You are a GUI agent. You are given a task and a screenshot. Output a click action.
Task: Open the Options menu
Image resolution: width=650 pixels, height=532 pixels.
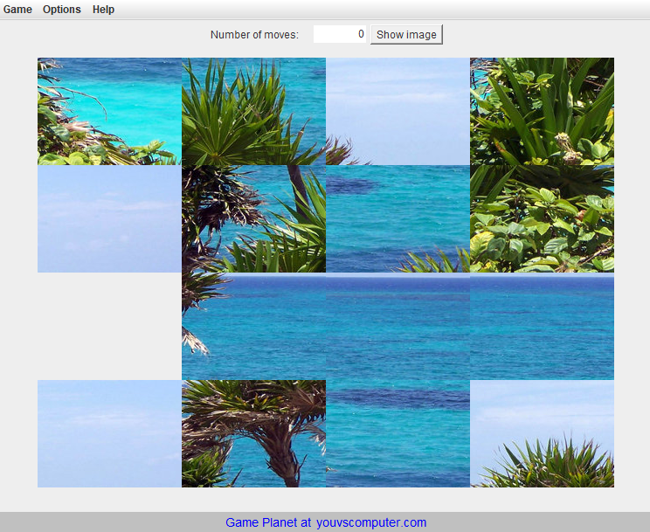pos(62,9)
